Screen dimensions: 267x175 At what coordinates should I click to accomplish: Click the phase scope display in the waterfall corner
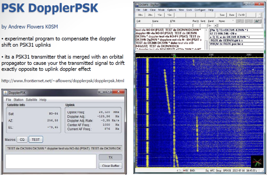257,162
